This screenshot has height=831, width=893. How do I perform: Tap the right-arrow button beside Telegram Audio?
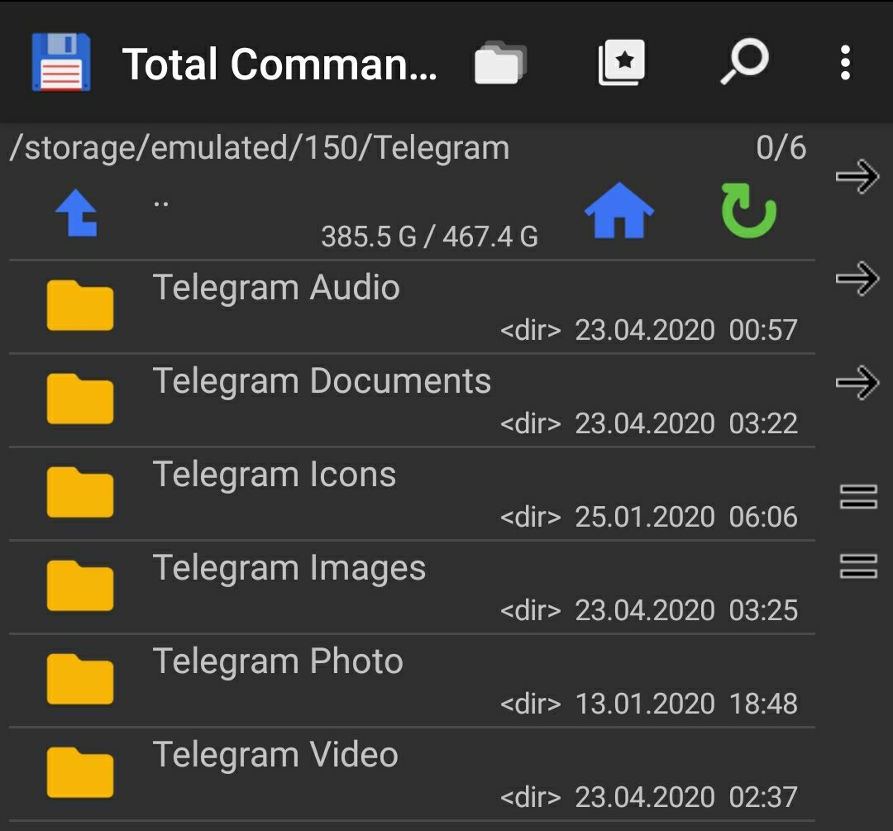[857, 279]
